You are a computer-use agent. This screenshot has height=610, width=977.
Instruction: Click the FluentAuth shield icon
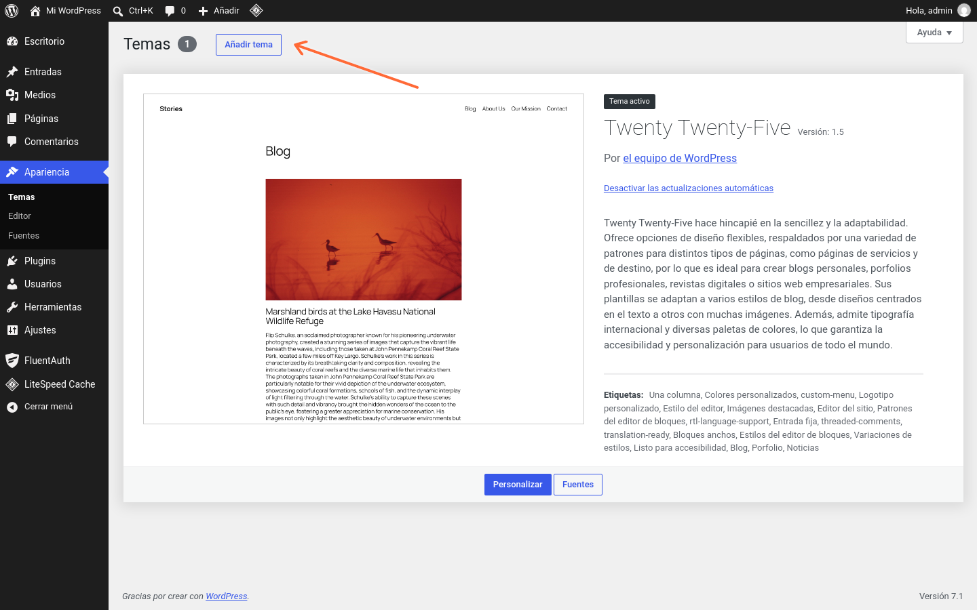(12, 361)
